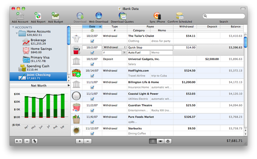Click the bank icon for Billington Life & Home
Viewport: 257px width, 159px height.
76,84
